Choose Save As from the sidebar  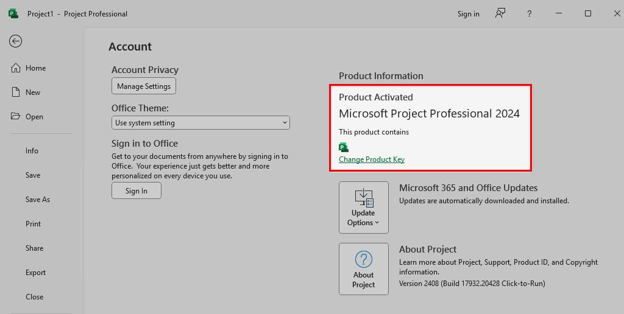coord(38,200)
